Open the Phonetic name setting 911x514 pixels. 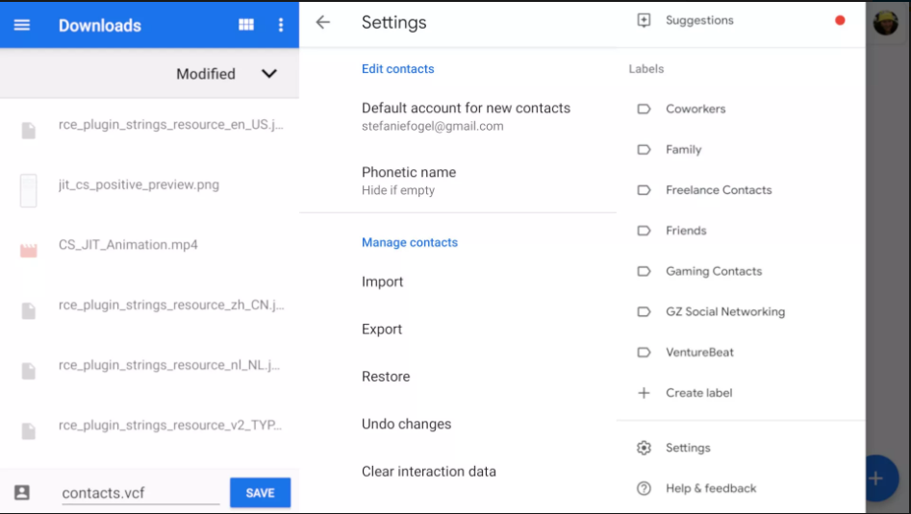409,181
